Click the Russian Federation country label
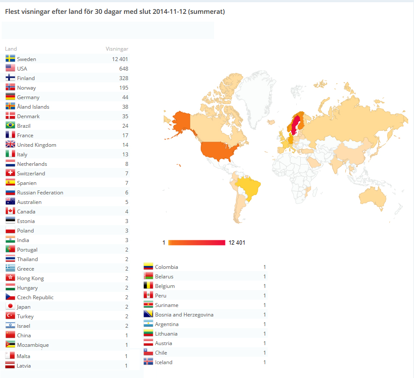Screen dimensions: 414x378 40,193
